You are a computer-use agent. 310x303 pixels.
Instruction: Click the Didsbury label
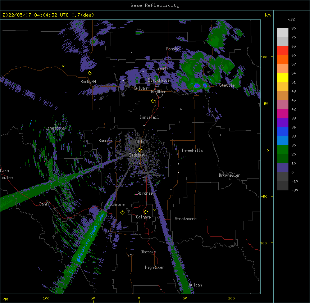138,155
